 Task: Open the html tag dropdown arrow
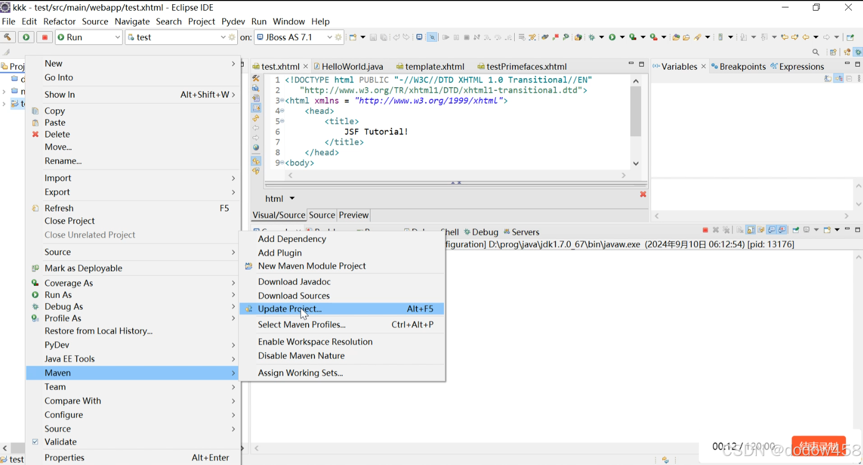click(x=292, y=199)
